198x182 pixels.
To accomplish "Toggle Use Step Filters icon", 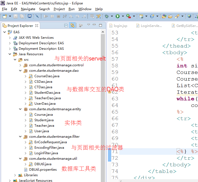I will 99,16.
